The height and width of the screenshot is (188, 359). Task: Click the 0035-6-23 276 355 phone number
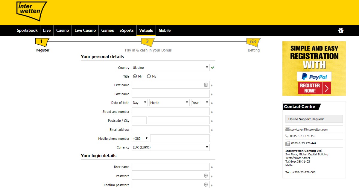pyautogui.click(x=302, y=136)
